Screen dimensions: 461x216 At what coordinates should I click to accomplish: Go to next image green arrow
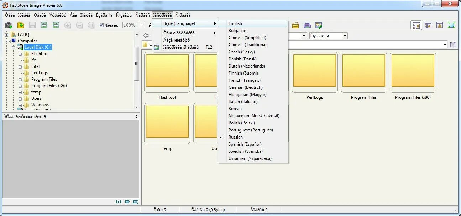[x=56, y=25]
